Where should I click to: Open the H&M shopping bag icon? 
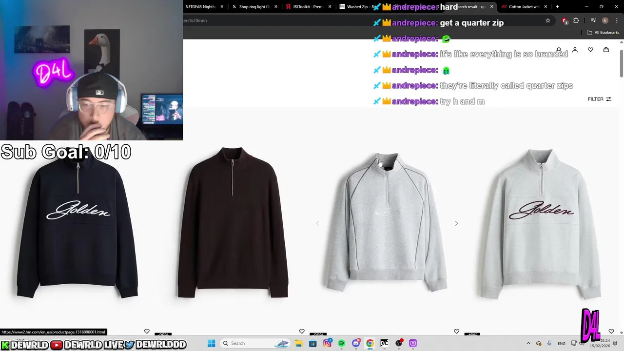pos(606,50)
